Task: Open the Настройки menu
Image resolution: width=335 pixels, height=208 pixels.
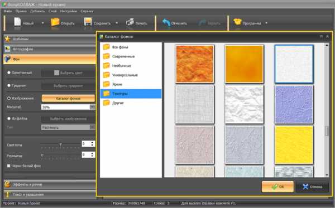Action: [x=68, y=11]
